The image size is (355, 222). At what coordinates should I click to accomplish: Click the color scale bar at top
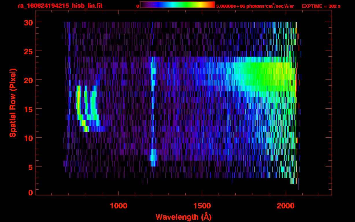pos(177,5)
